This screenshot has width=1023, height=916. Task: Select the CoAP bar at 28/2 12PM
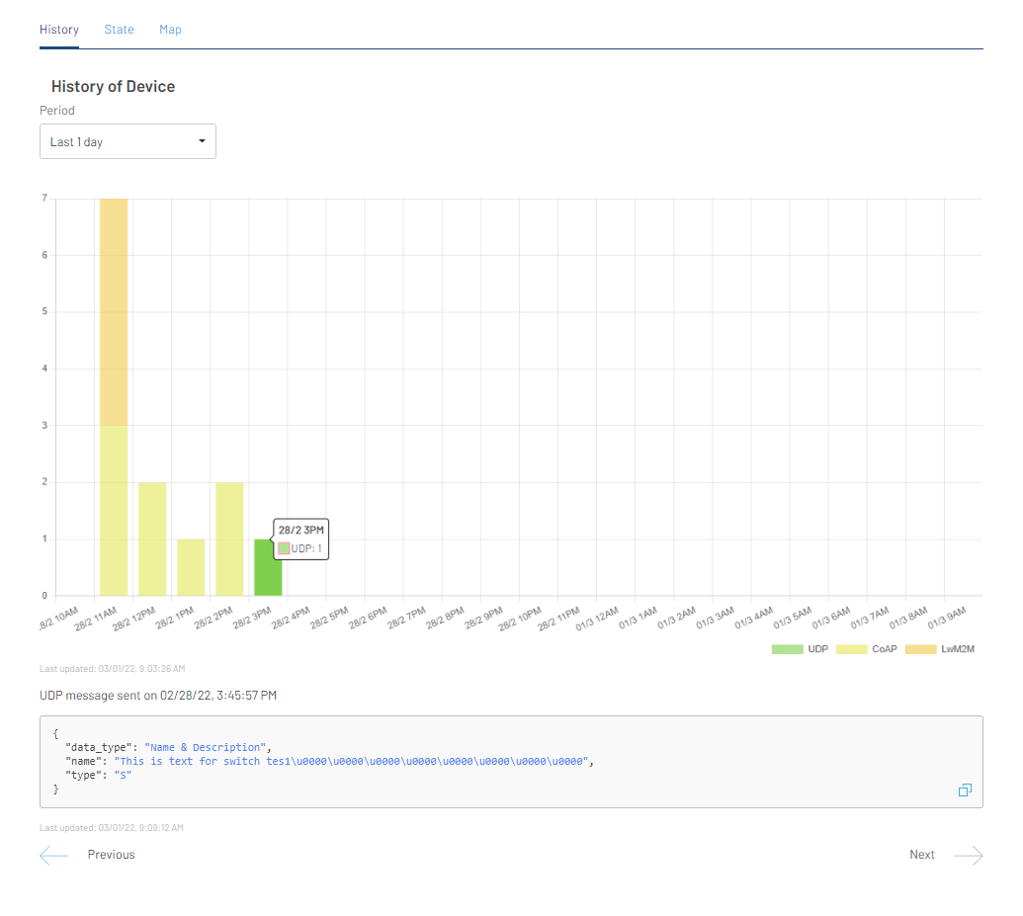pyautogui.click(x=152, y=539)
